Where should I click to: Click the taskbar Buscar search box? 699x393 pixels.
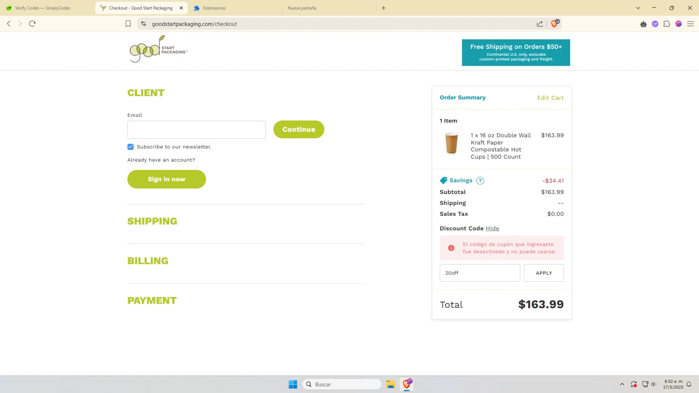click(342, 384)
